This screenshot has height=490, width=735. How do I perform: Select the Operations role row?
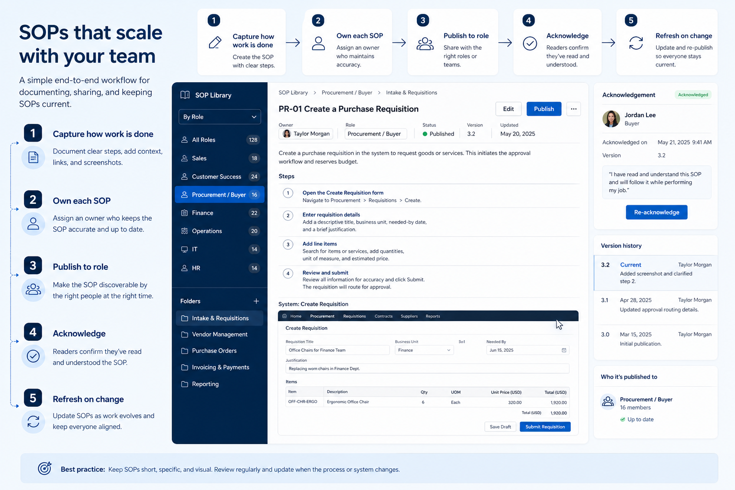click(220, 231)
